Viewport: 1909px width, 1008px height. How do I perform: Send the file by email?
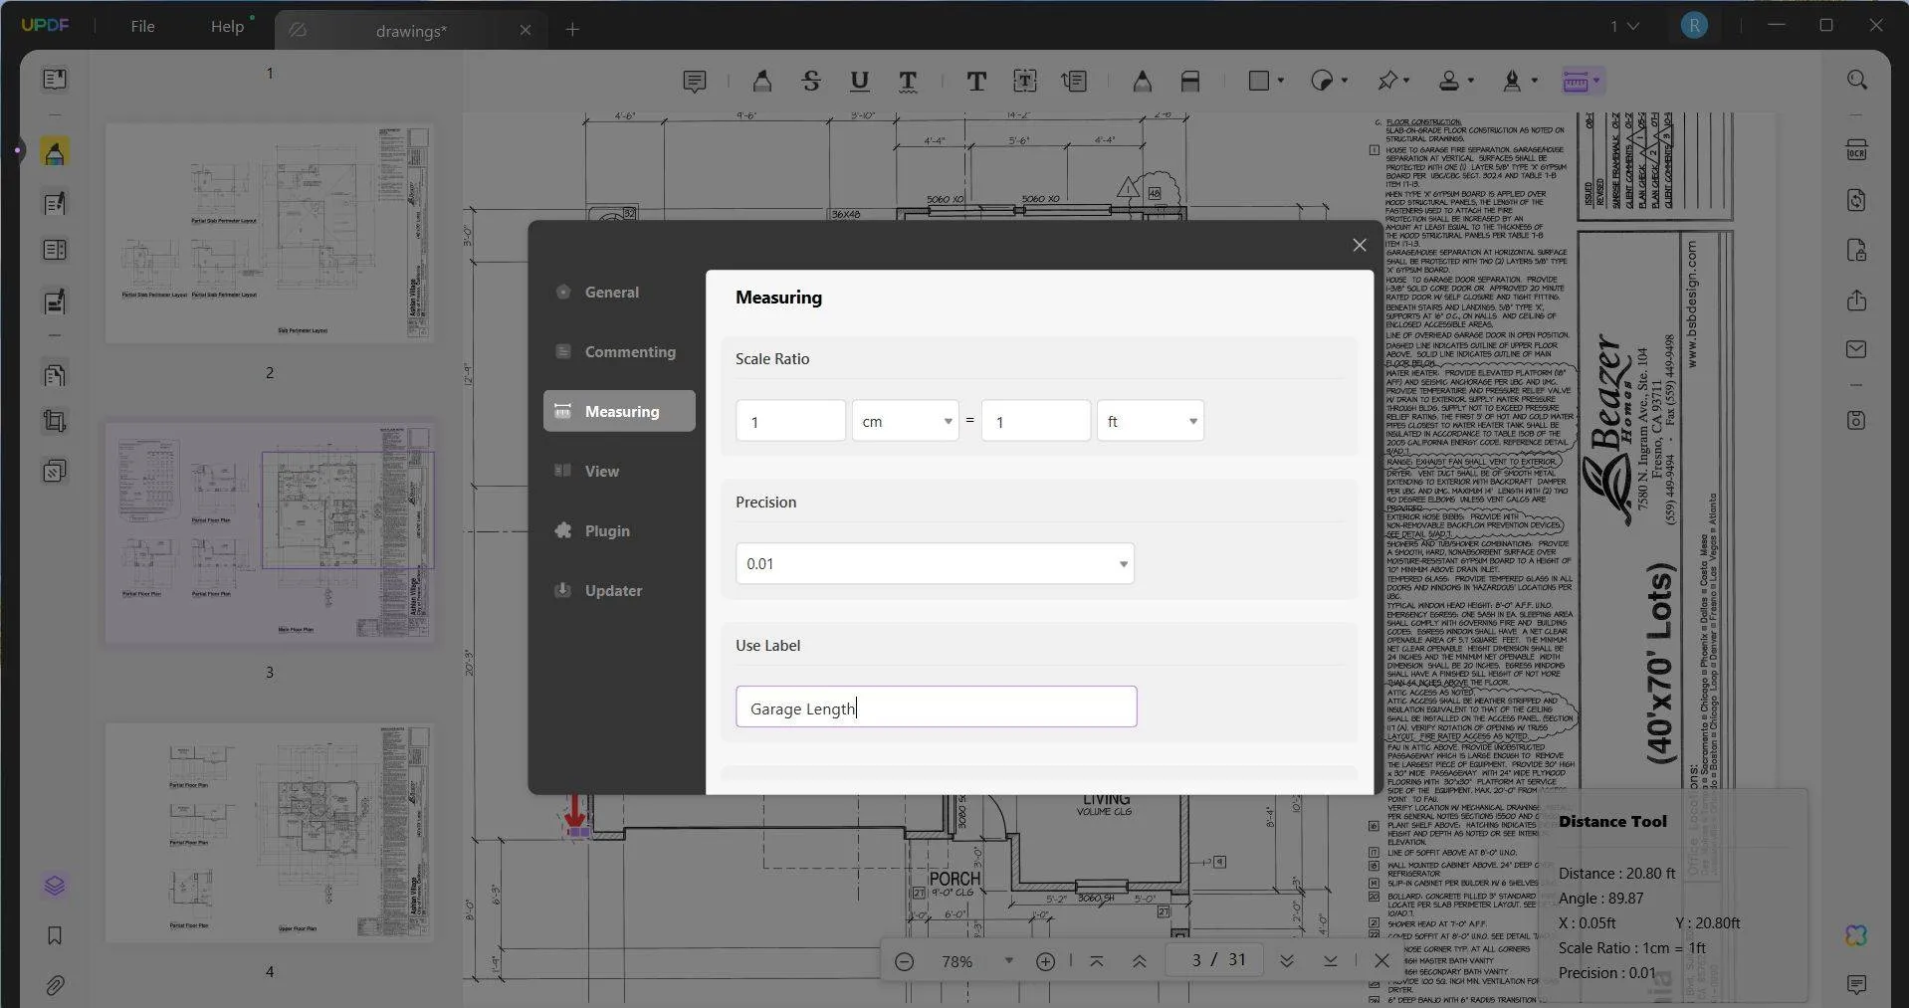pos(1856,349)
